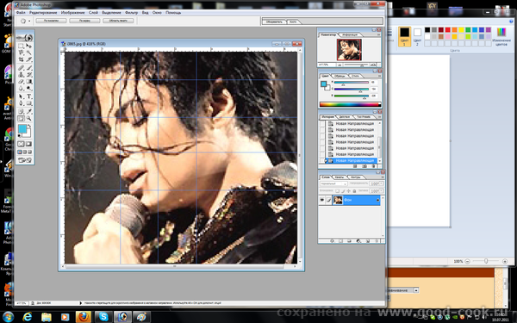The width and height of the screenshot is (517, 323).
Task: Open the Фильтр menu
Action: coord(131,13)
